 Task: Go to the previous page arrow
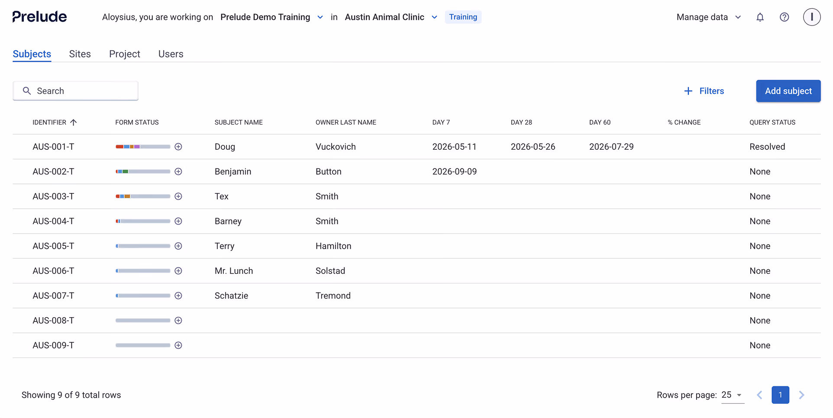pos(759,395)
